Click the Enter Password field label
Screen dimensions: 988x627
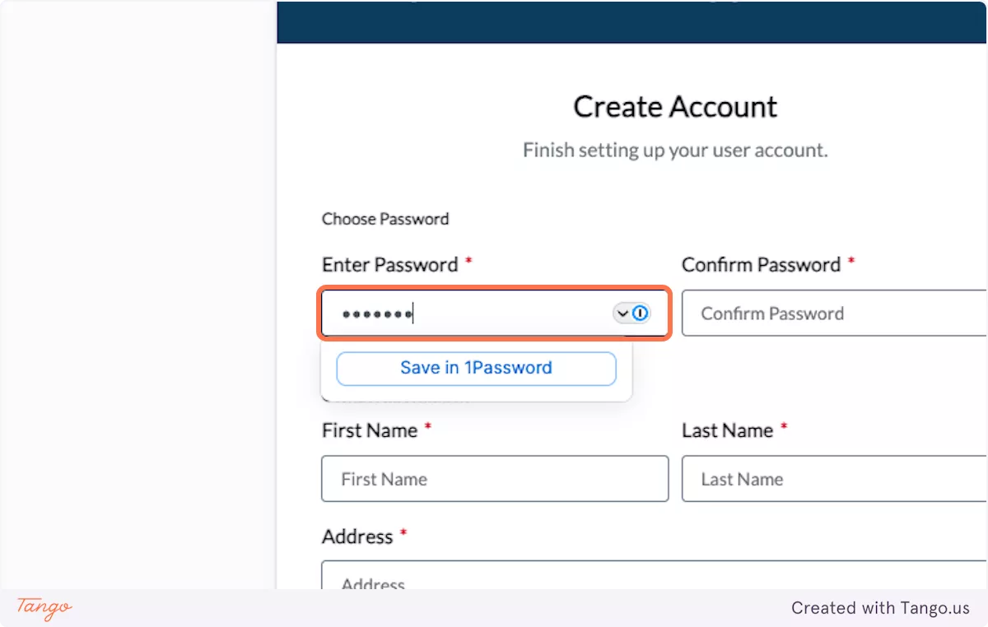click(389, 265)
